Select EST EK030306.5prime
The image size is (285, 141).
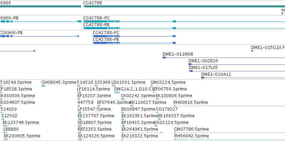(17, 96)
